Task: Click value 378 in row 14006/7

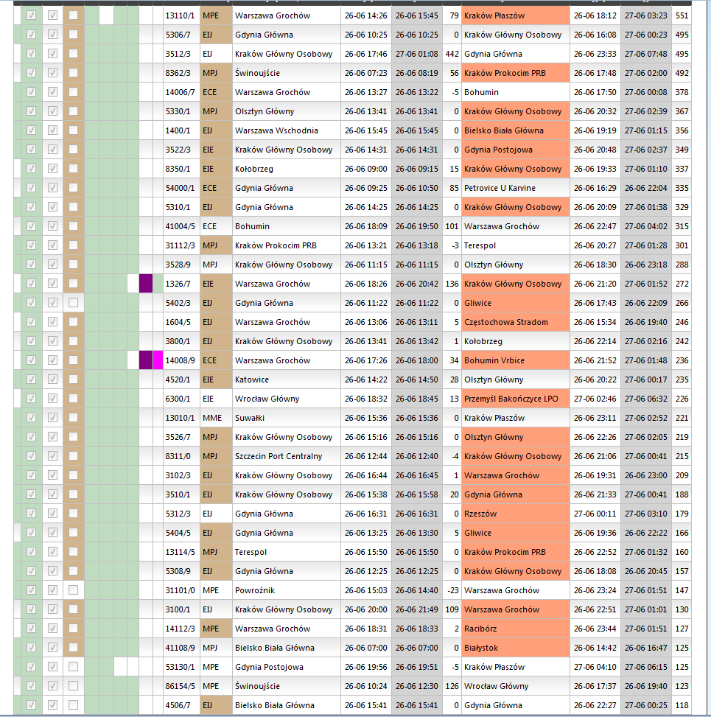Action: click(x=682, y=92)
